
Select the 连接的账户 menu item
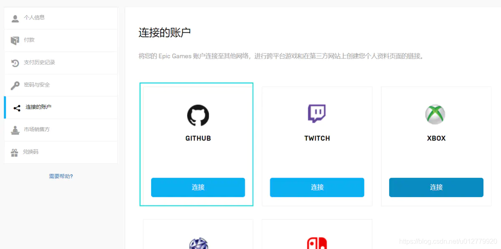click(61, 107)
